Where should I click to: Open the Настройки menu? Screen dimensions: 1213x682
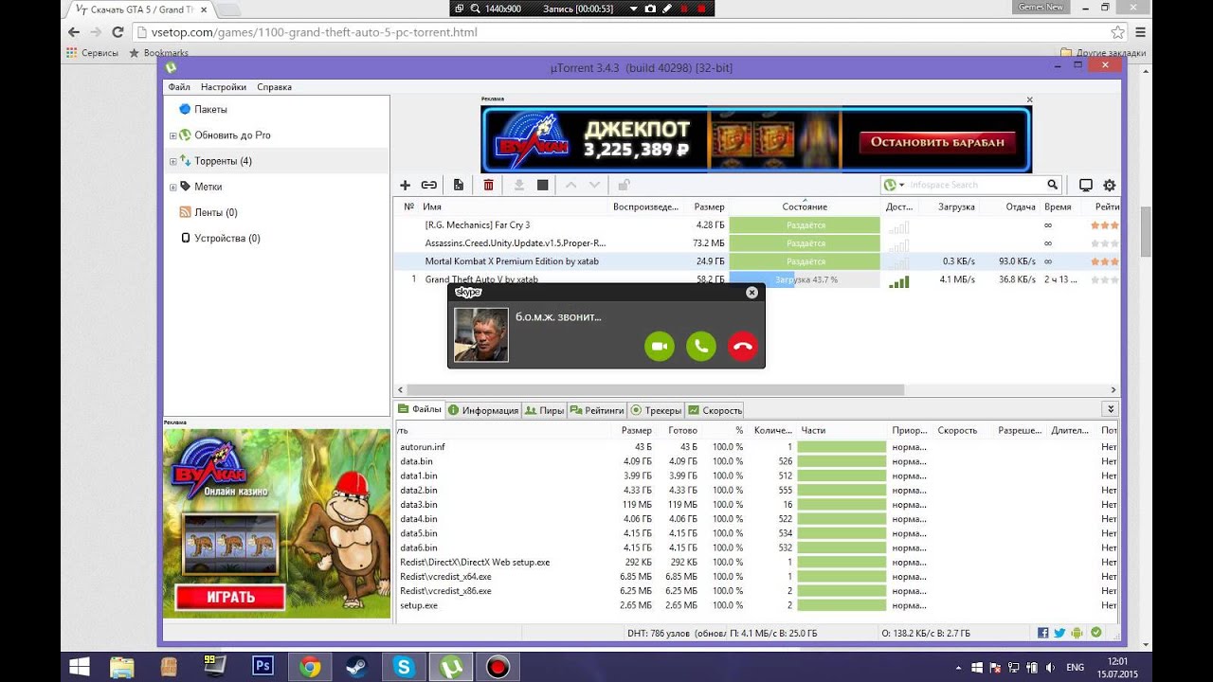pos(224,87)
